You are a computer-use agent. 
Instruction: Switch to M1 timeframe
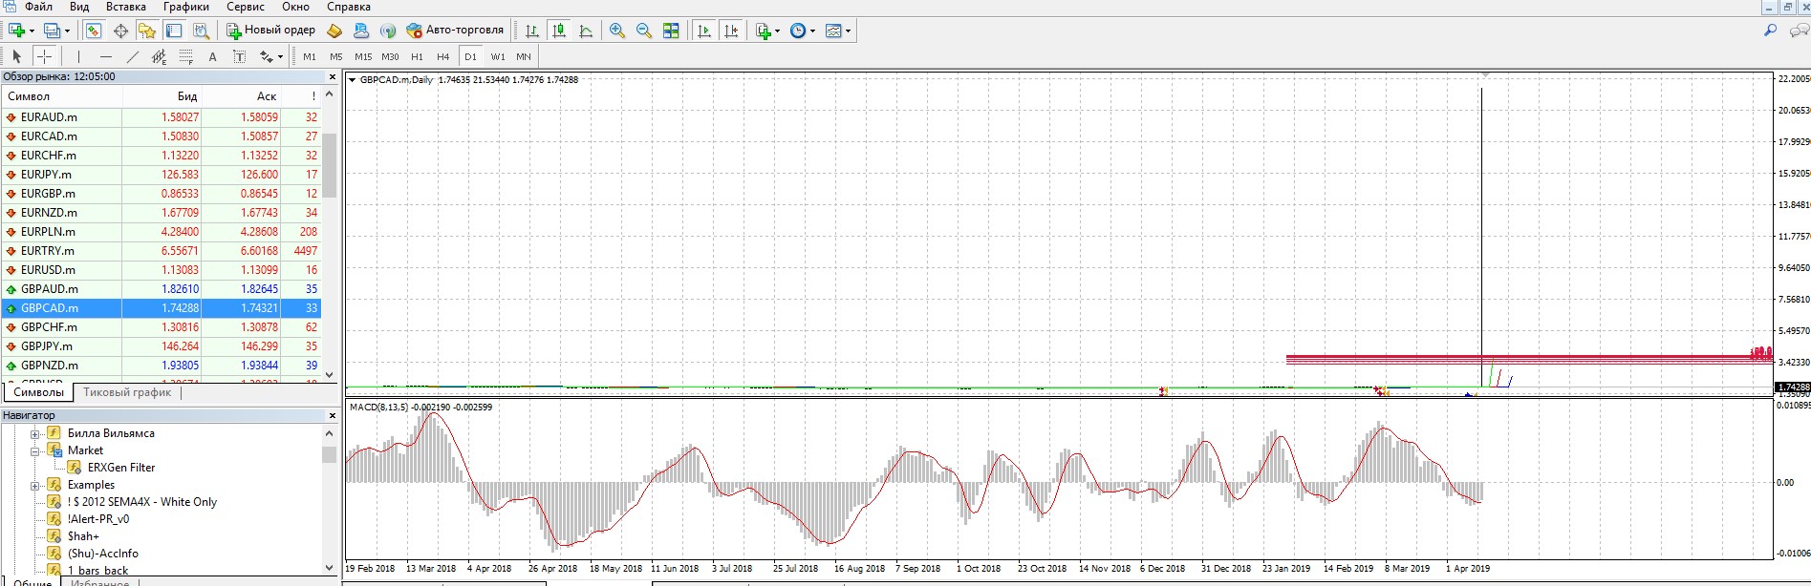[310, 56]
